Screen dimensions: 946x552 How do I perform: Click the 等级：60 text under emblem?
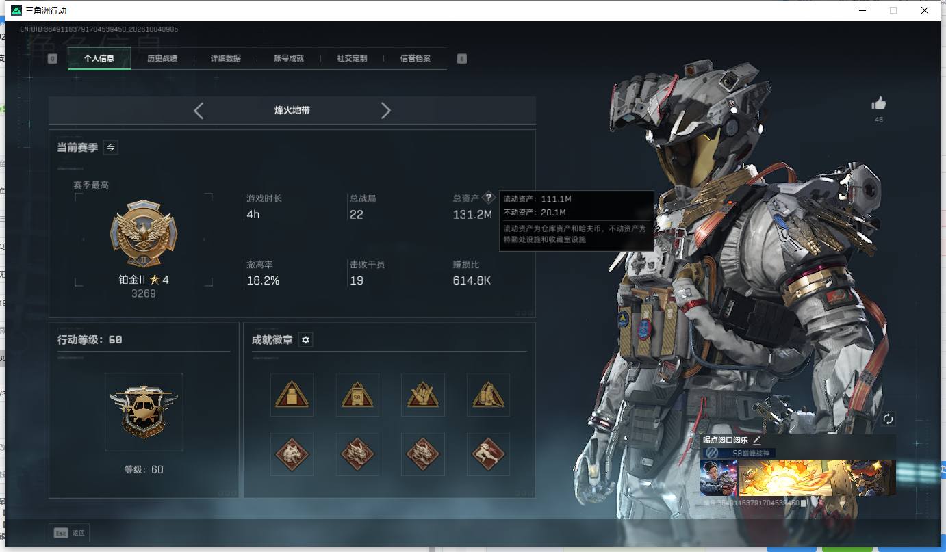tap(144, 470)
